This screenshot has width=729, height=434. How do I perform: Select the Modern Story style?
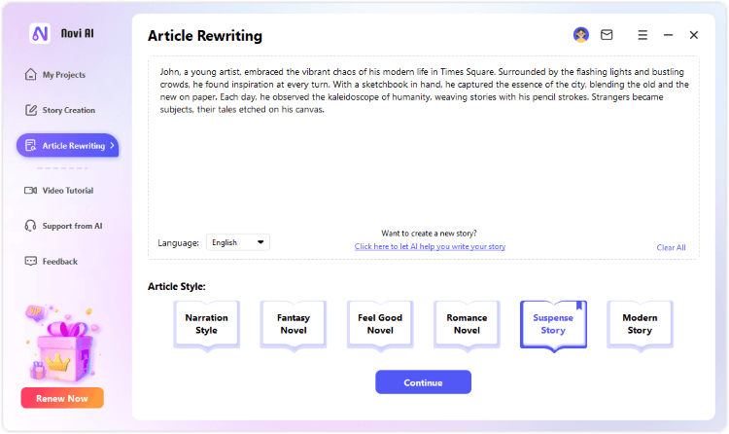[640, 325]
